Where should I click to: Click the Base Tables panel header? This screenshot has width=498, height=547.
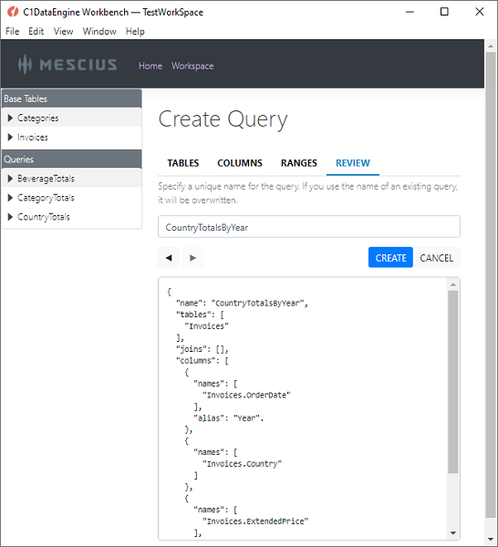pyautogui.click(x=72, y=98)
